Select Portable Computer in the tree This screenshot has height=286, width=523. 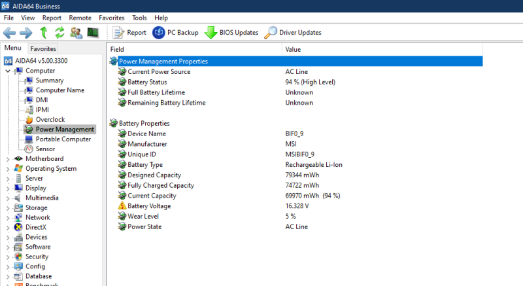pos(63,139)
